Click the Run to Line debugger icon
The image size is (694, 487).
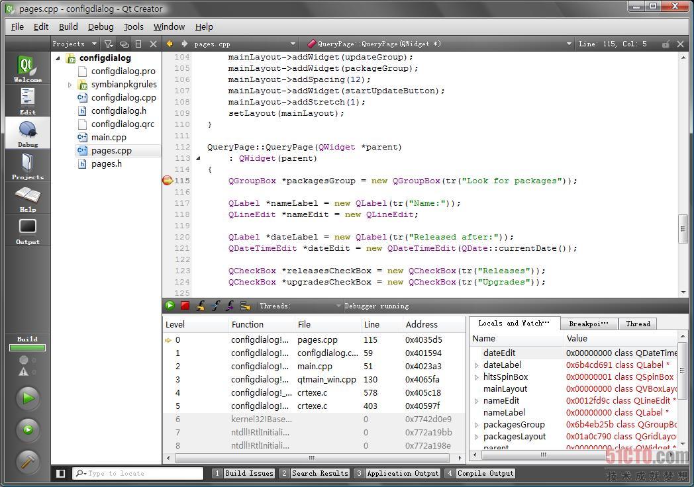point(245,306)
